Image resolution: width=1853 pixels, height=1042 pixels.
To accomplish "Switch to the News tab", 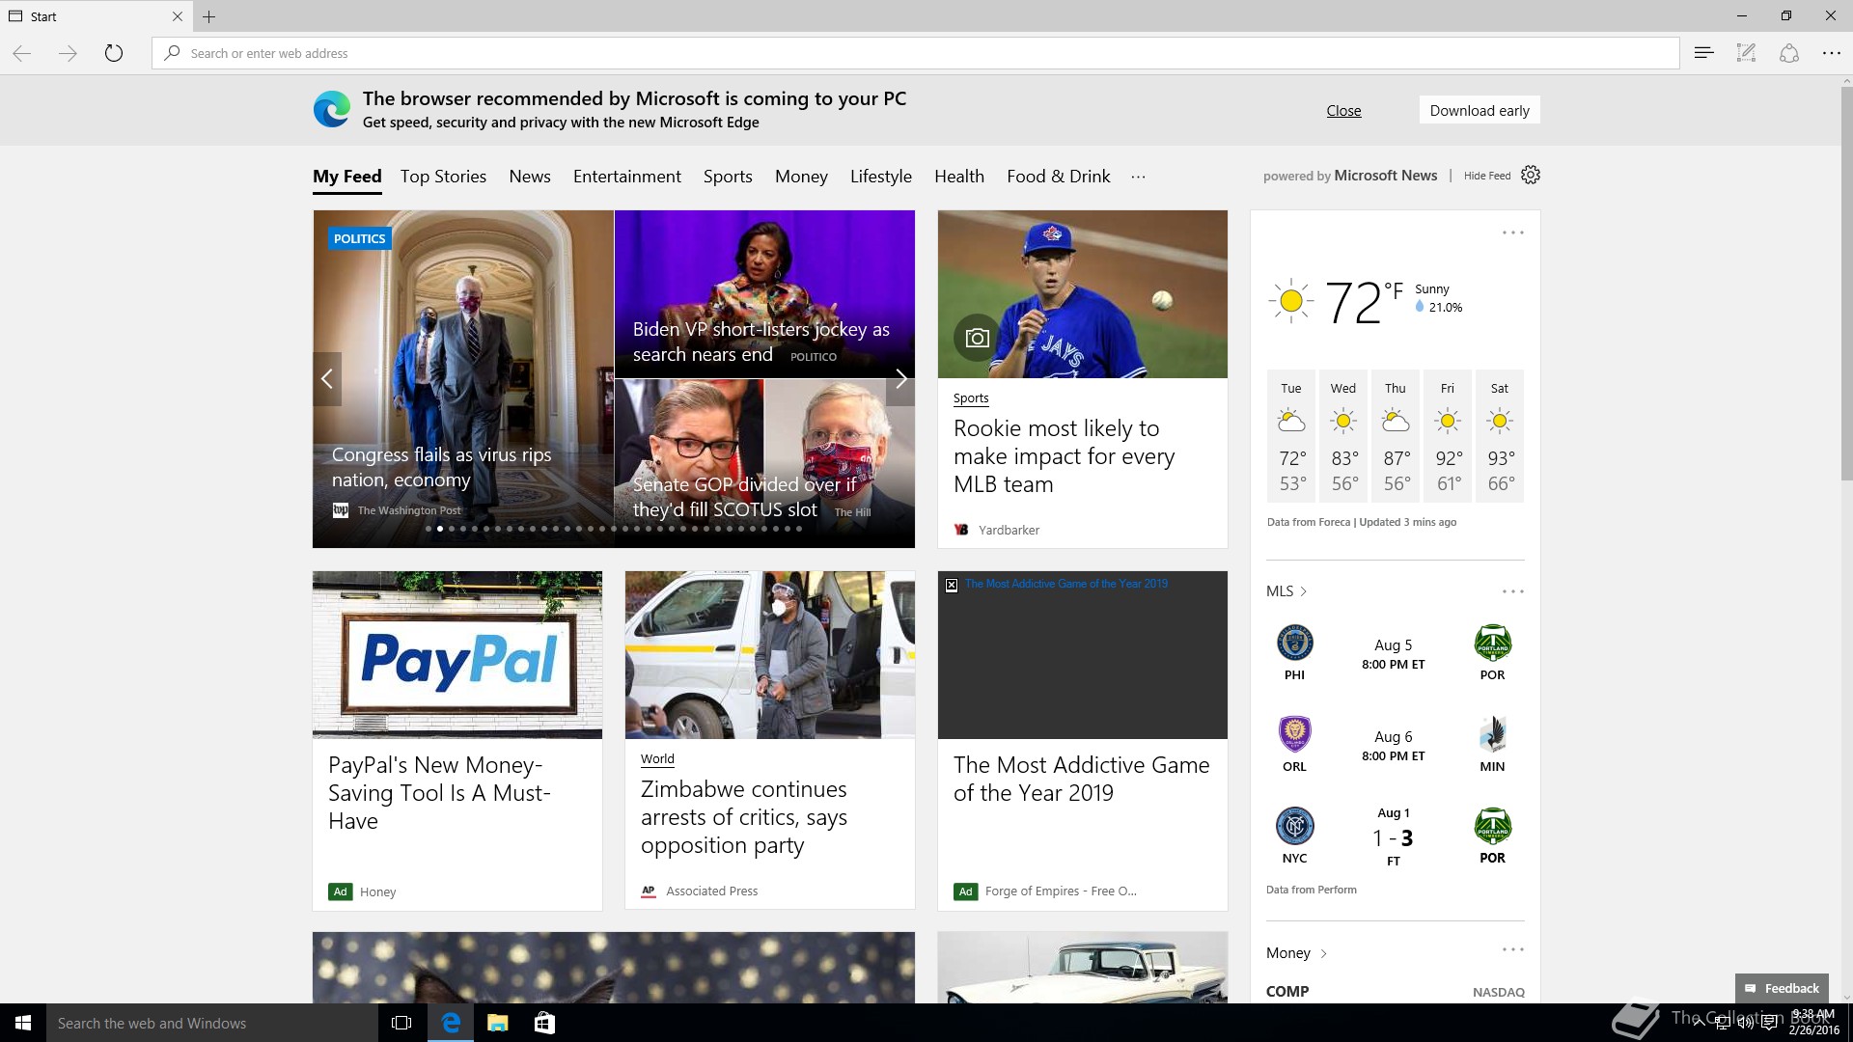I will [530, 177].
